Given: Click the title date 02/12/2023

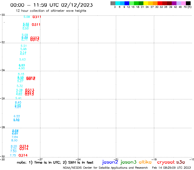Looking at the screenshot, I should [77, 5].
